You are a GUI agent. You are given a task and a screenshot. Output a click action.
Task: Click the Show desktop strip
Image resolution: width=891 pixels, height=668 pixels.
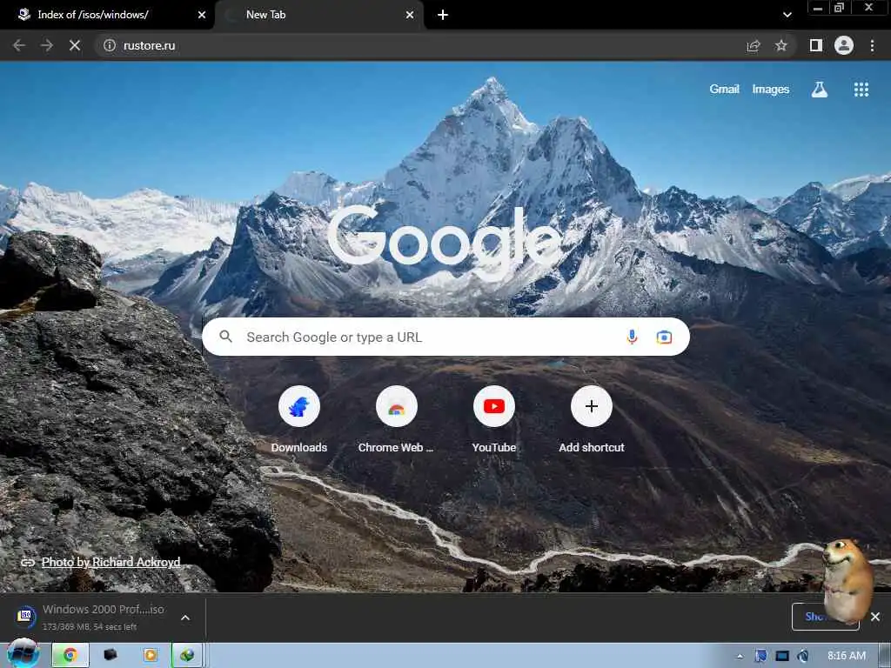coord(885,656)
